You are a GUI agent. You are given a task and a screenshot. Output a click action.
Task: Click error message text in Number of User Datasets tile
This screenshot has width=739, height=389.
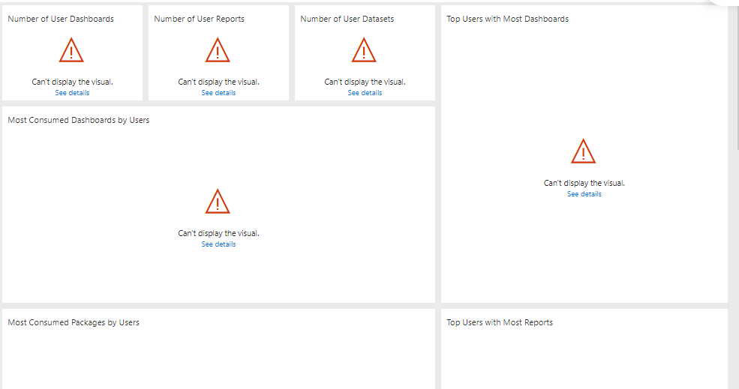click(x=365, y=82)
